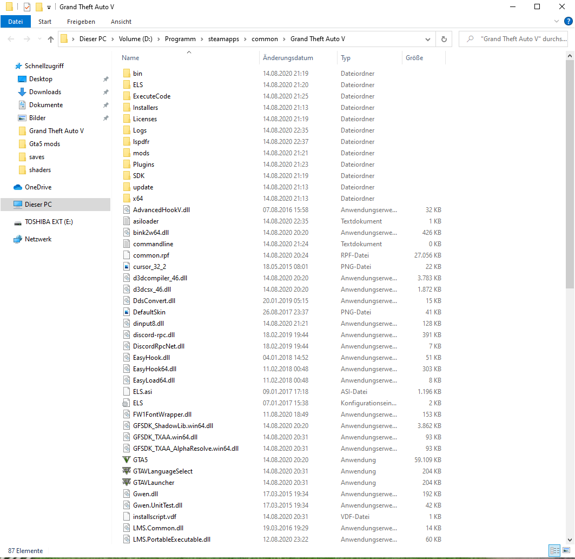The image size is (575, 559).
Task: Expand the chevron after Programm in path
Action: coord(202,39)
